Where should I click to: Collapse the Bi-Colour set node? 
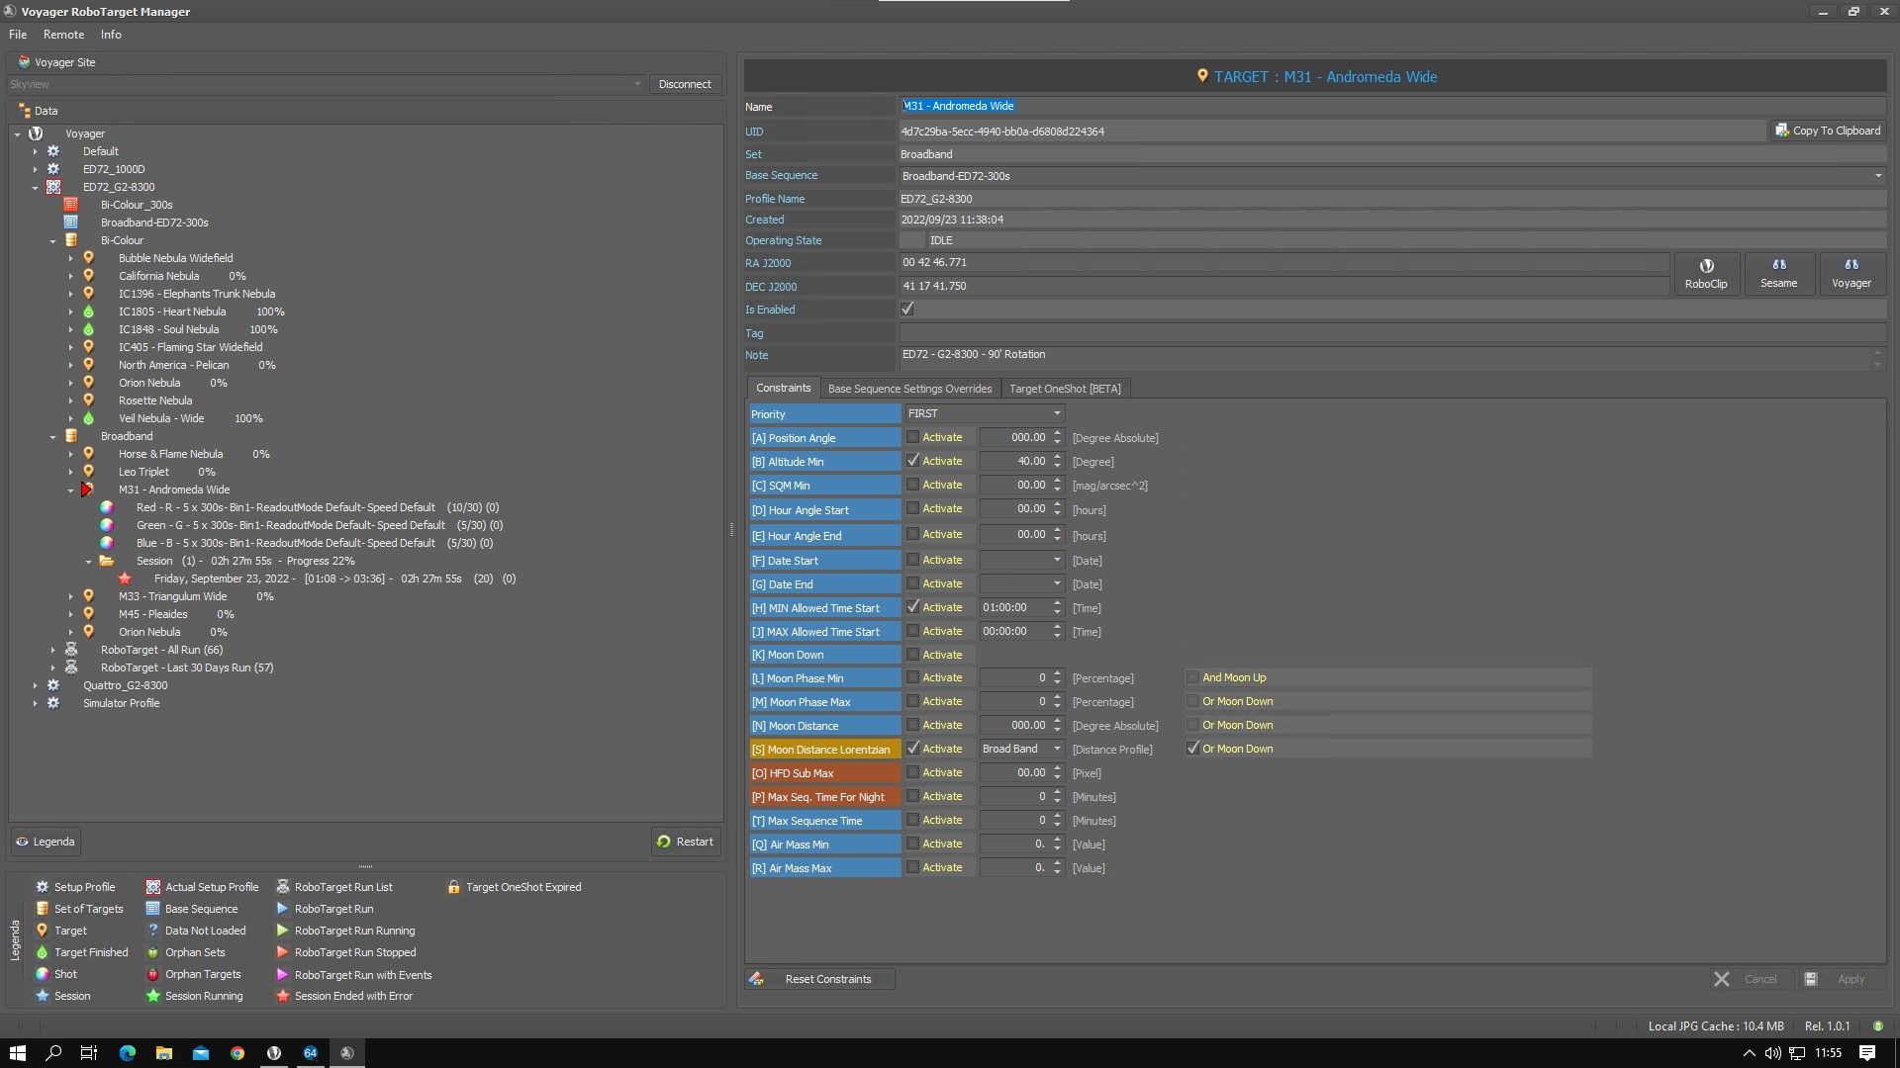[x=52, y=240]
